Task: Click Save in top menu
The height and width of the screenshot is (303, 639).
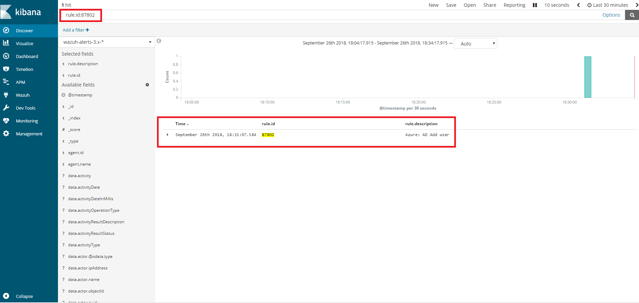Action: click(x=451, y=5)
